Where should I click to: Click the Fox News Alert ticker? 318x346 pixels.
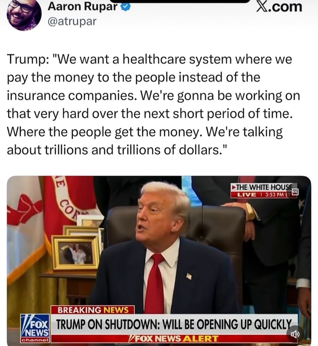coord(174,338)
